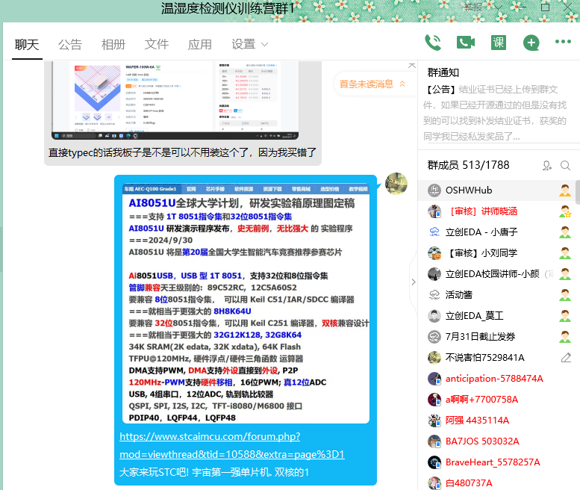Click avatar of 立创EDA - 小唐子
The width and height of the screenshot is (580, 490).
[x=434, y=232]
